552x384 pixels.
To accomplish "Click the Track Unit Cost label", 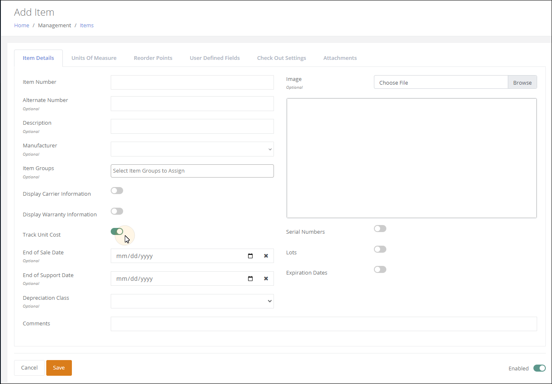I will (x=42, y=235).
